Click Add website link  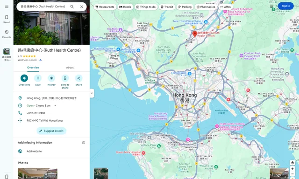(x=34, y=151)
